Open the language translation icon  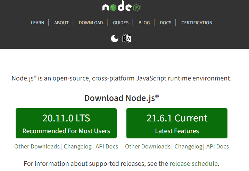(x=126, y=39)
